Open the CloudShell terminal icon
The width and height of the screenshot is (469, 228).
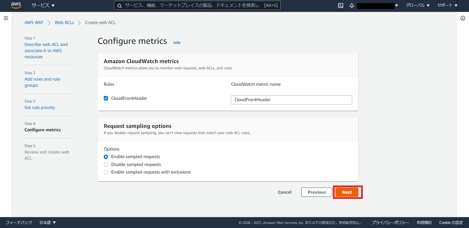340,5
